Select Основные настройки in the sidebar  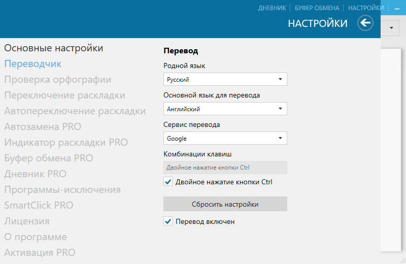[54, 48]
